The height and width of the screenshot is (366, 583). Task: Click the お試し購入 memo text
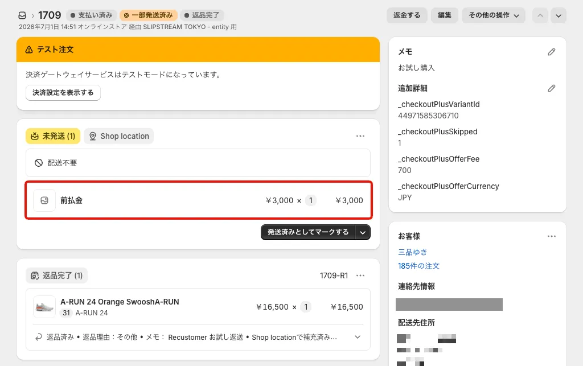(416, 68)
